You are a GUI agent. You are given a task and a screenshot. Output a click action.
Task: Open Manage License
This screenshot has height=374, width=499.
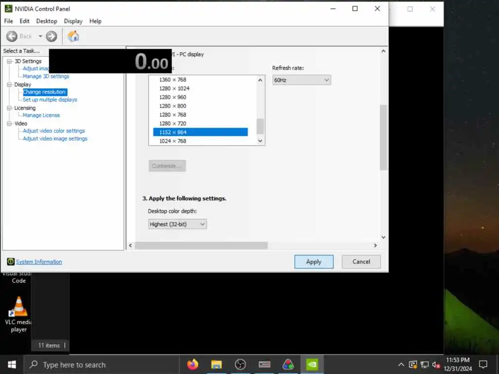point(41,115)
